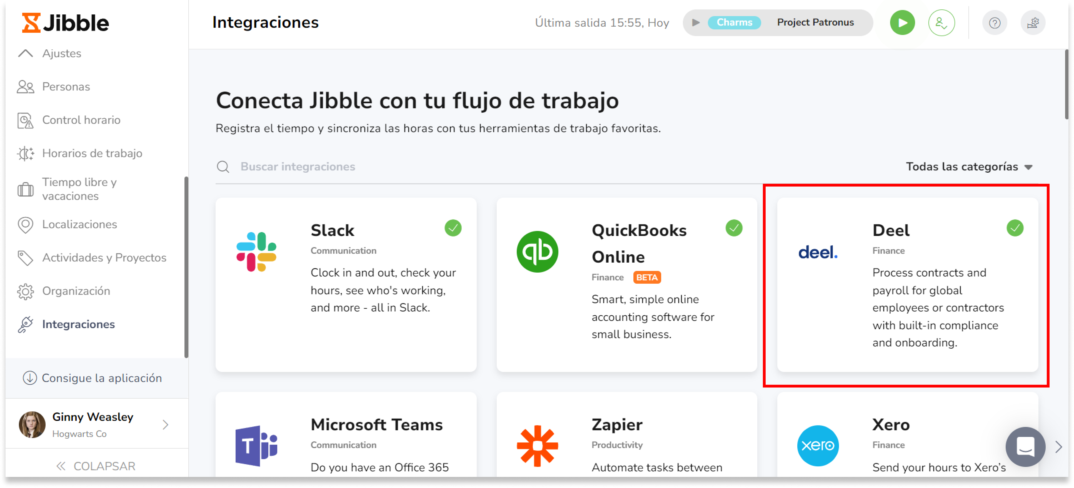Click the right arrow beside chat bubble
This screenshot has width=1074, height=488.
[x=1059, y=447]
